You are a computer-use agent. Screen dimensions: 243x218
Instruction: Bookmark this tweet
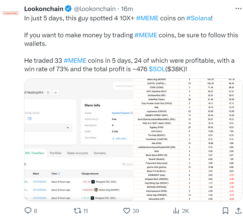tap(225, 211)
